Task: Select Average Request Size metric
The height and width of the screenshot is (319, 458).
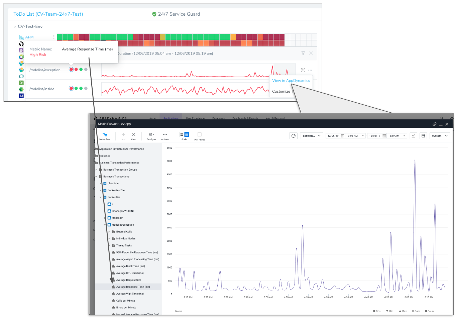Action: click(128, 280)
